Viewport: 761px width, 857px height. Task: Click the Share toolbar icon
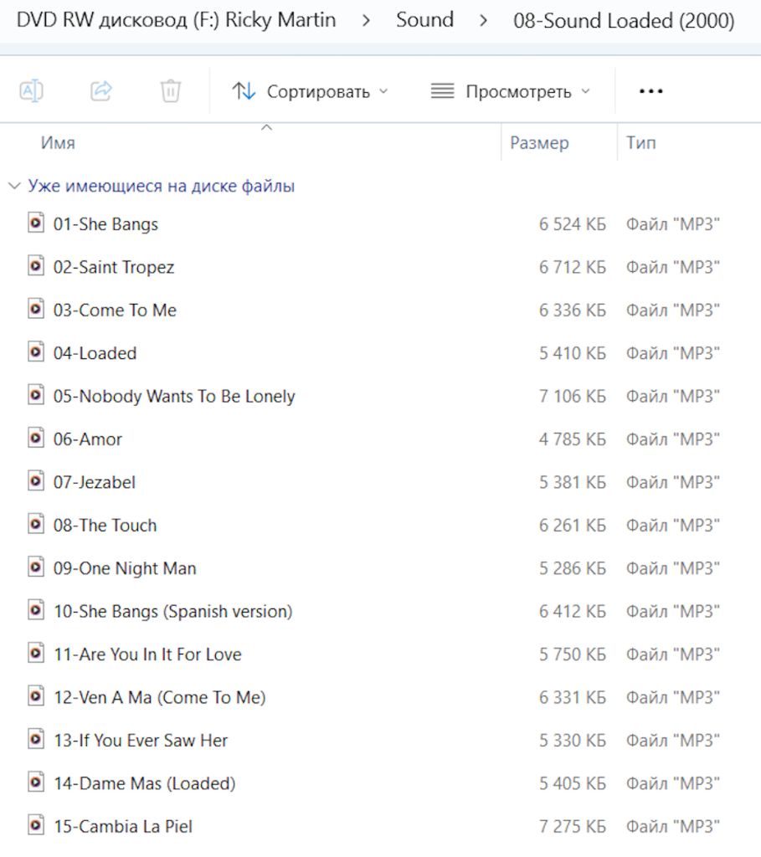[x=101, y=90]
